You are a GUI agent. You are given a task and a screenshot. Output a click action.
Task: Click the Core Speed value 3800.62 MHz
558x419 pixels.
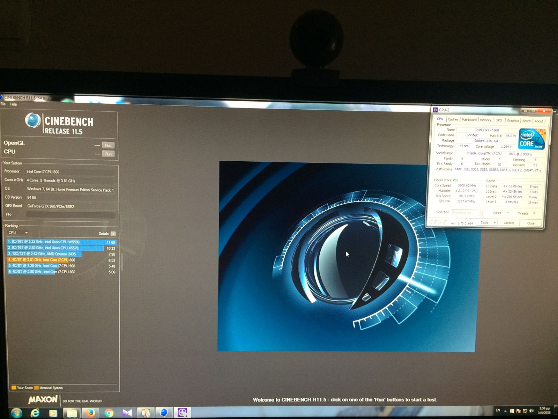click(x=467, y=186)
